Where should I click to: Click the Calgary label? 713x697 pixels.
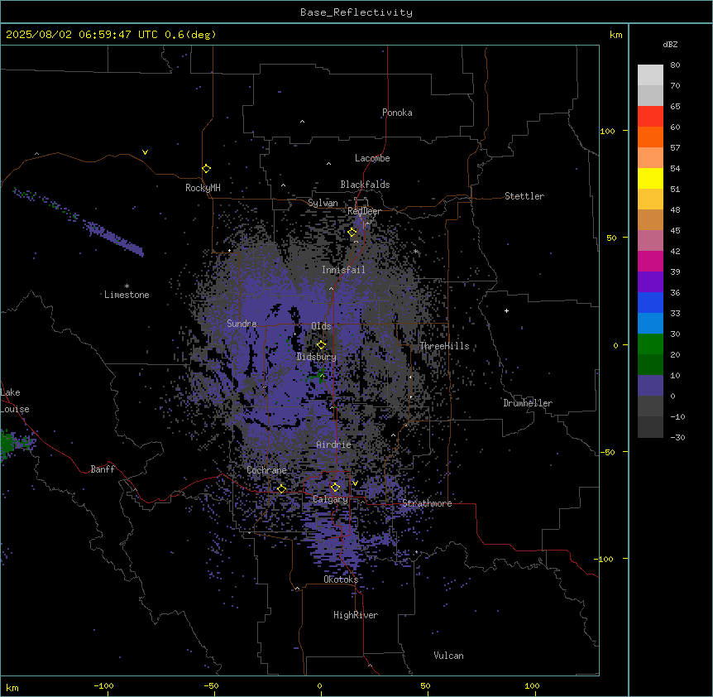[x=330, y=499]
